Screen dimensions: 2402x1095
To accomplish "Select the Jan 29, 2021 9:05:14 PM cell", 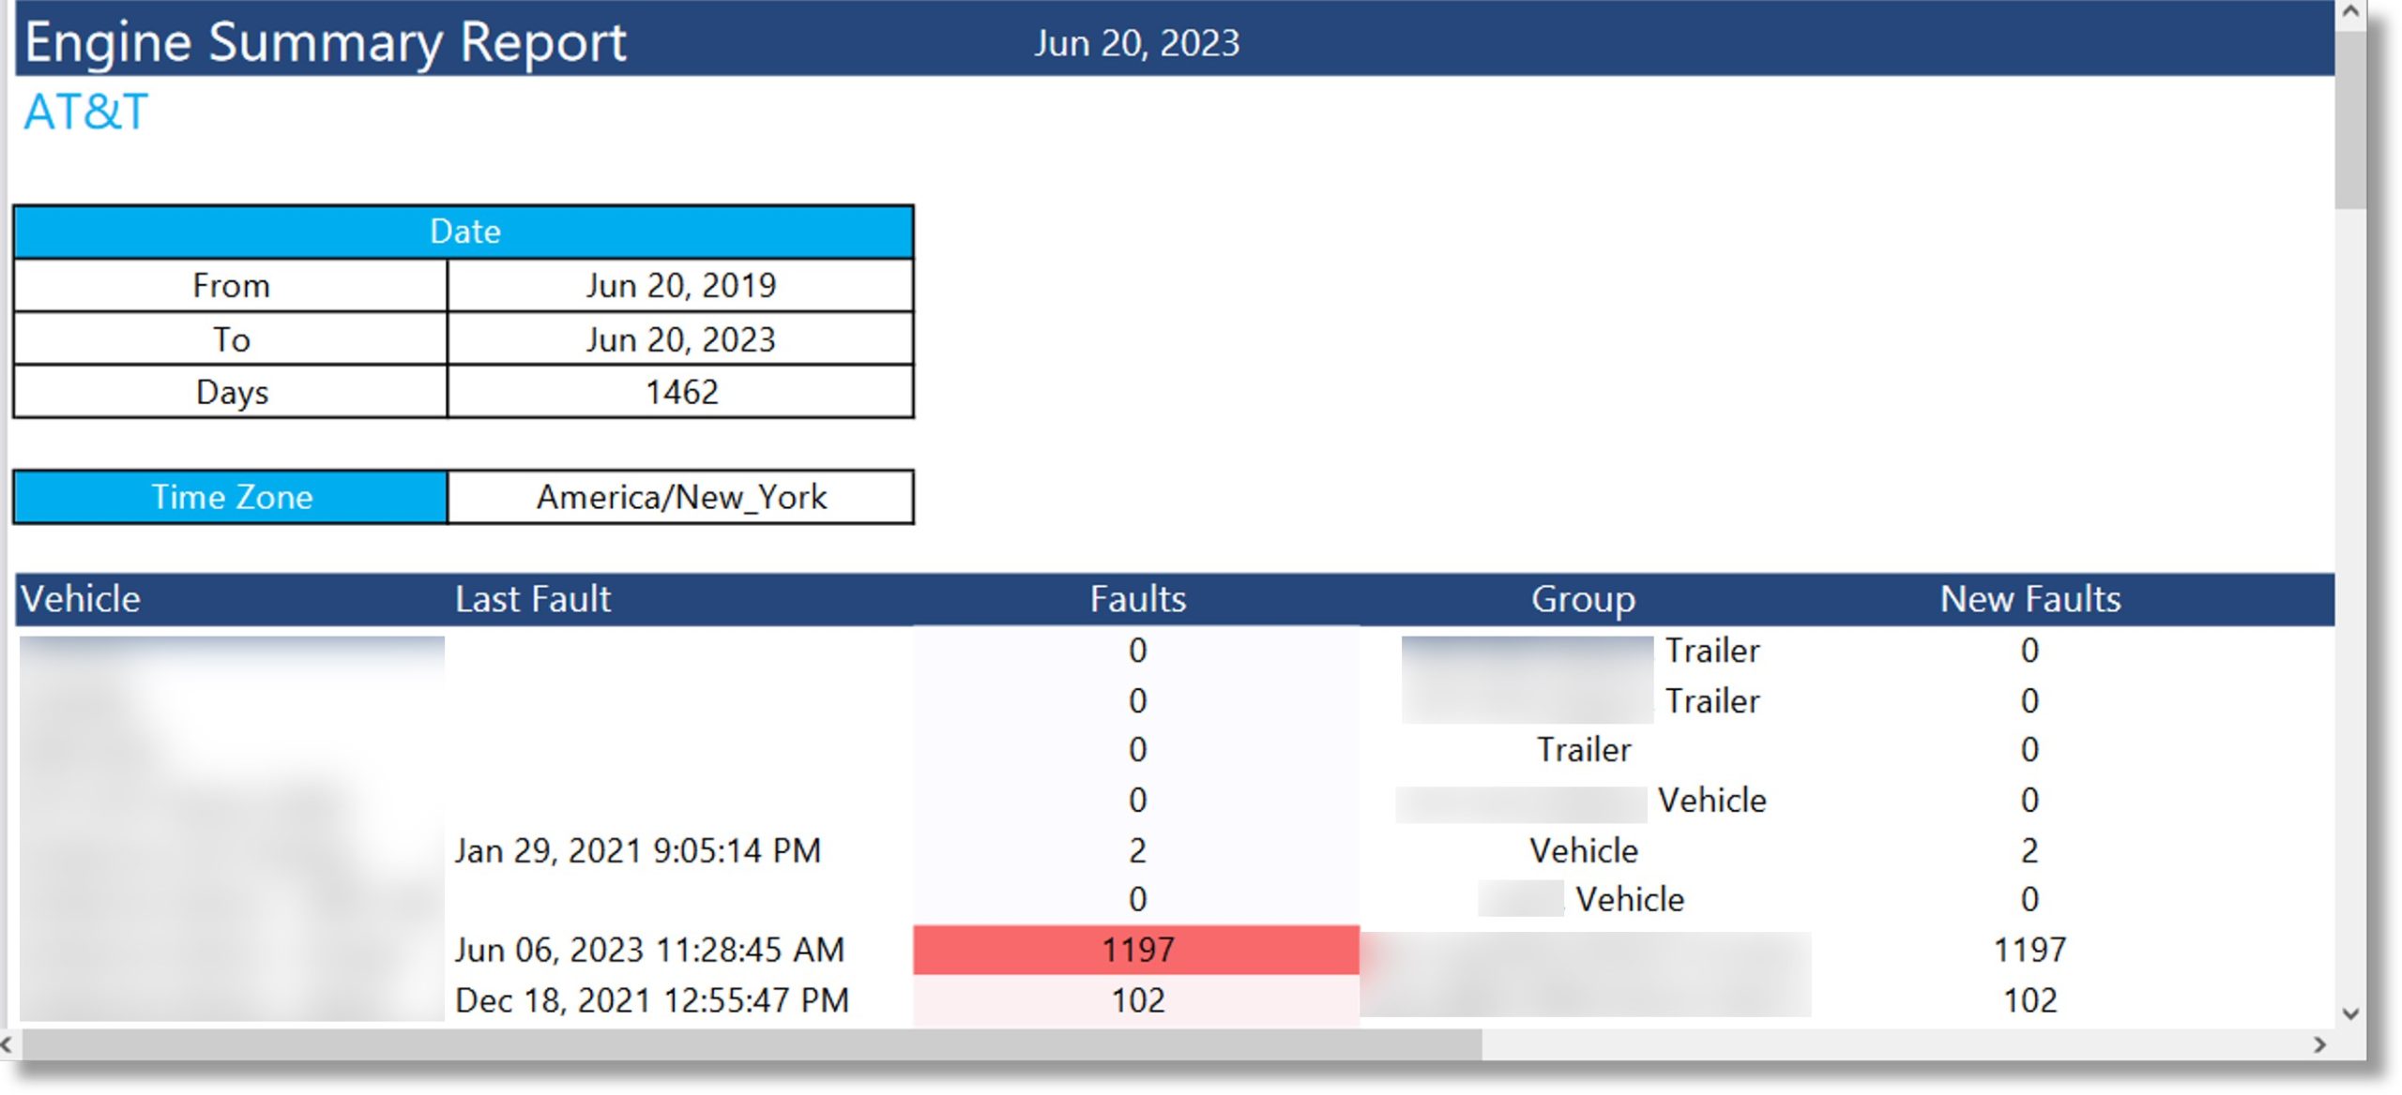I will pyautogui.click(x=638, y=850).
